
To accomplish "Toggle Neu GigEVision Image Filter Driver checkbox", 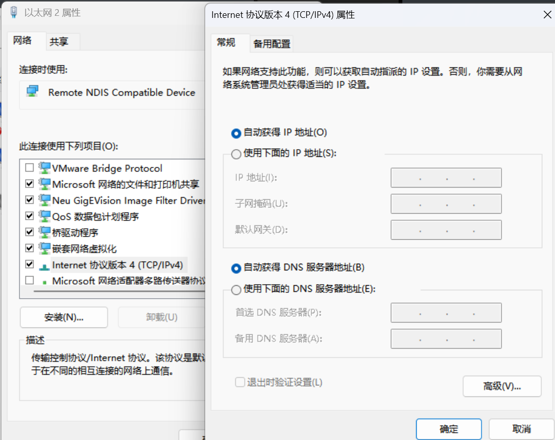I will tap(30, 200).
